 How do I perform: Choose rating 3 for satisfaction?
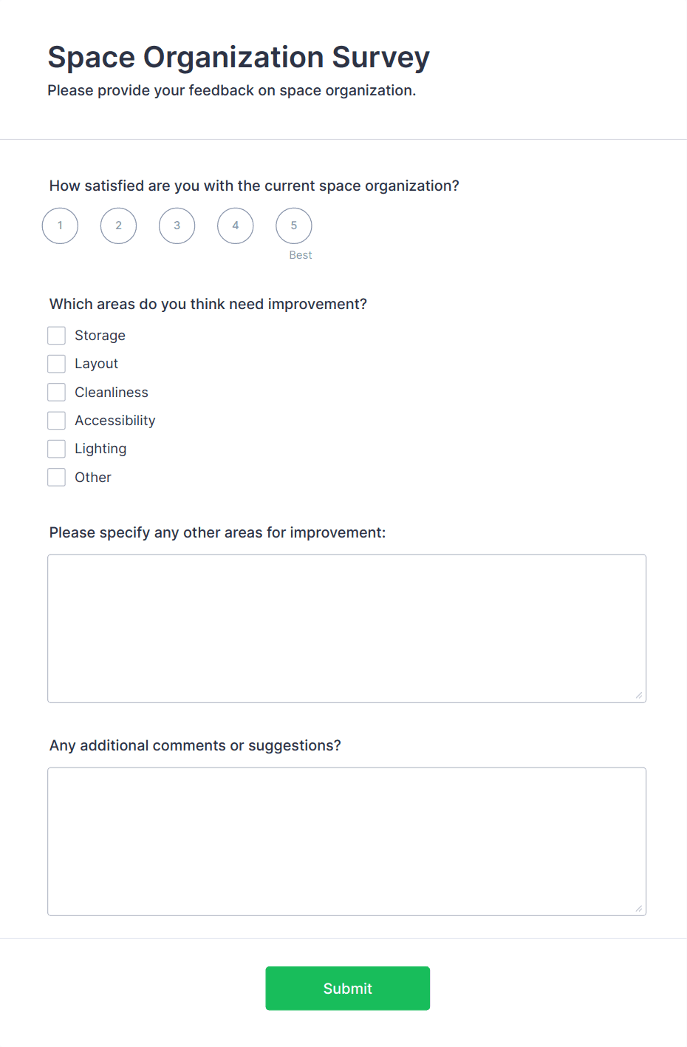pos(177,226)
